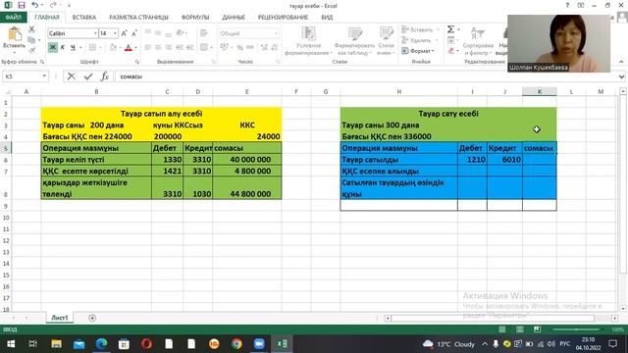Open the Windows Start menu
Screen dimensions: 628x353
[11, 344]
